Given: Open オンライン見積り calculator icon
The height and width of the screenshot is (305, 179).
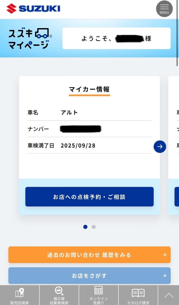Looking at the screenshot, I should (98, 290).
